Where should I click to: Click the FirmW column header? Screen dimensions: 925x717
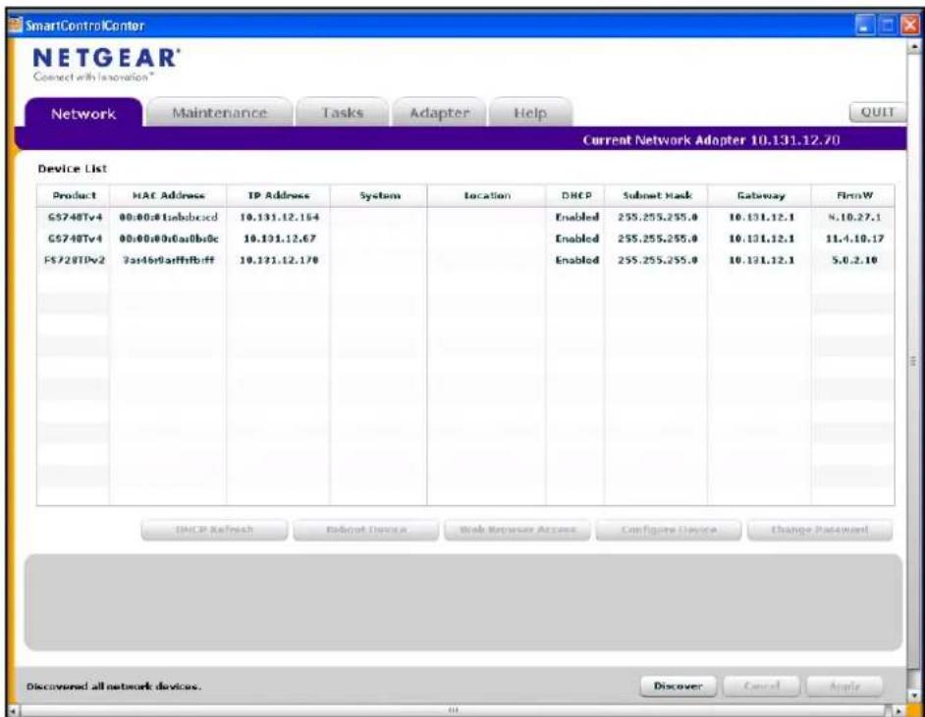(853, 195)
